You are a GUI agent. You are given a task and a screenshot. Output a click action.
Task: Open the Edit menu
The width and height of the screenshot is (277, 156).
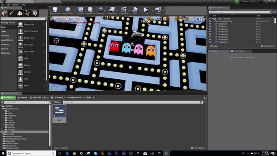click(x=8, y=5)
